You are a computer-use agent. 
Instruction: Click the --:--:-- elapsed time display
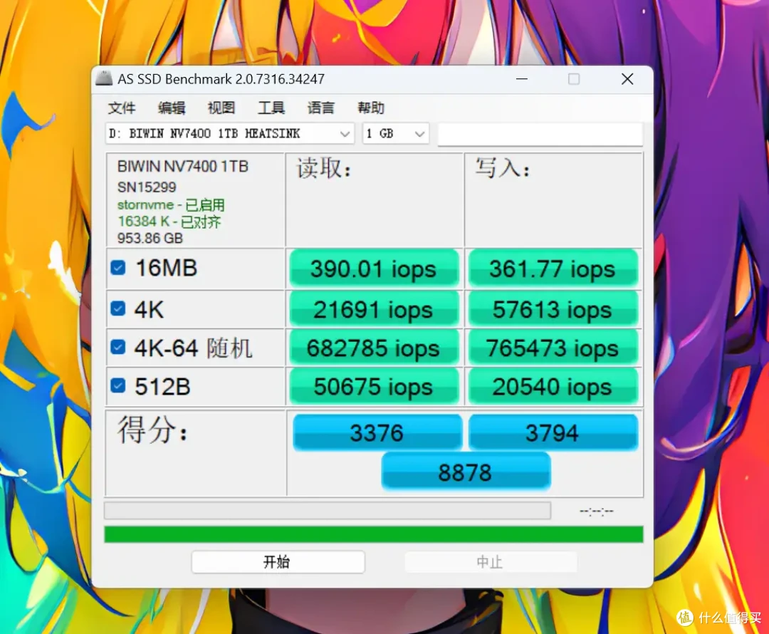point(597,511)
